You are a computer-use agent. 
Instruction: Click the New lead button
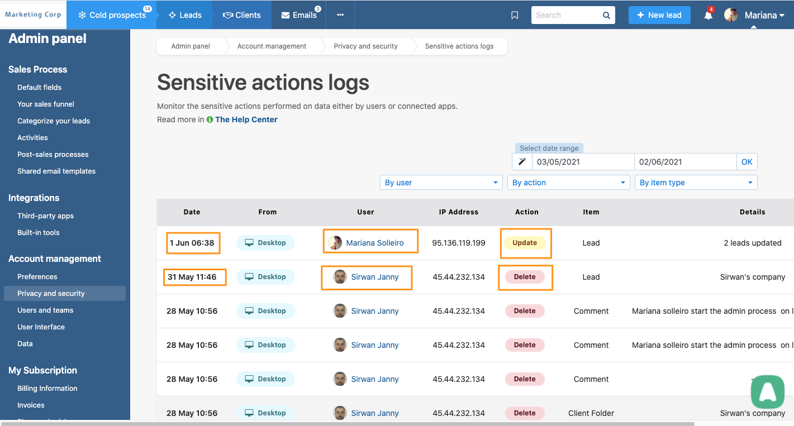[659, 15]
